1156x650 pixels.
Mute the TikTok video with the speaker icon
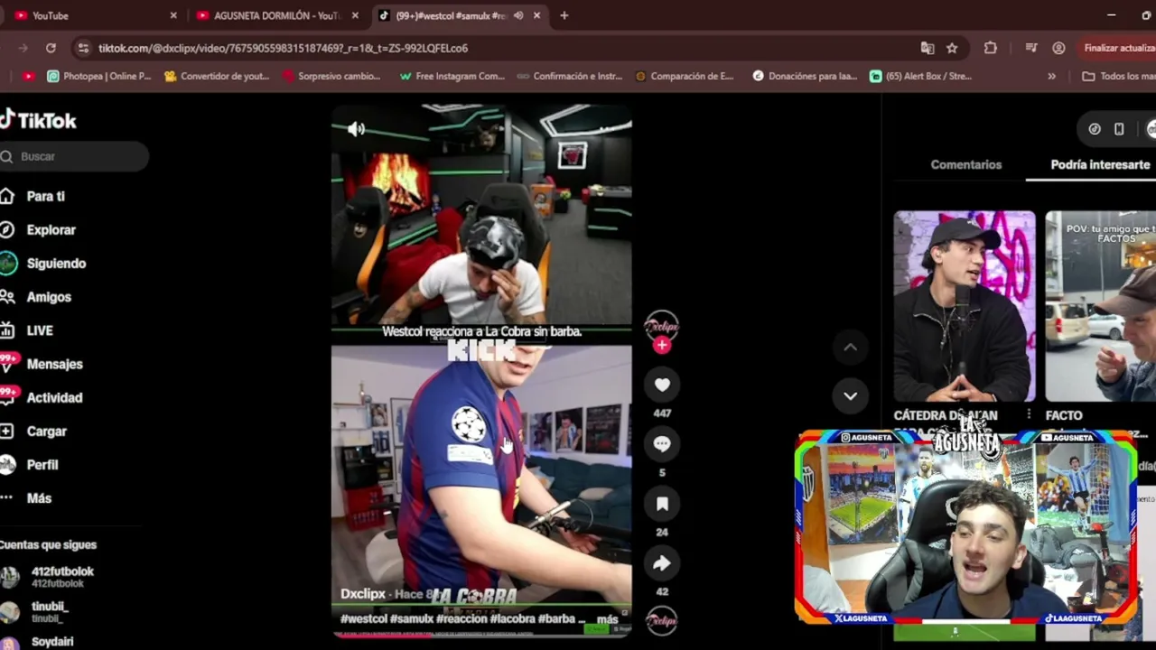(357, 129)
